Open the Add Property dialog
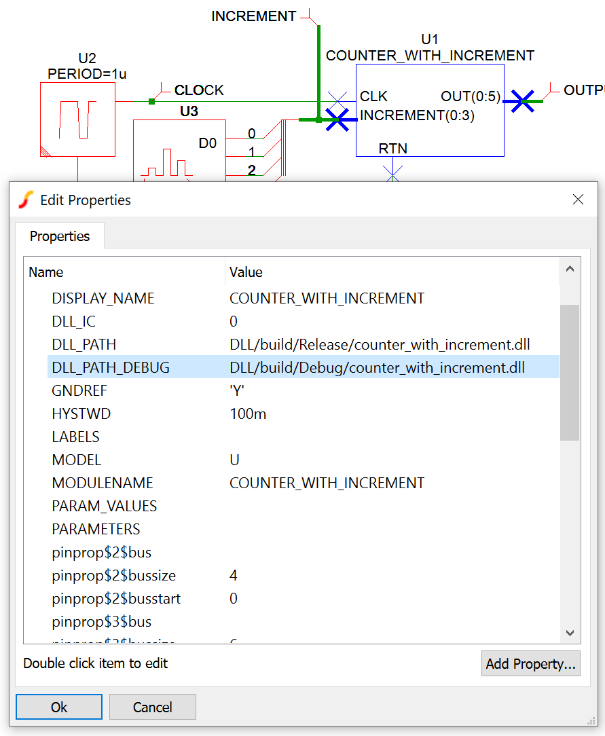605x736 pixels. (x=530, y=664)
